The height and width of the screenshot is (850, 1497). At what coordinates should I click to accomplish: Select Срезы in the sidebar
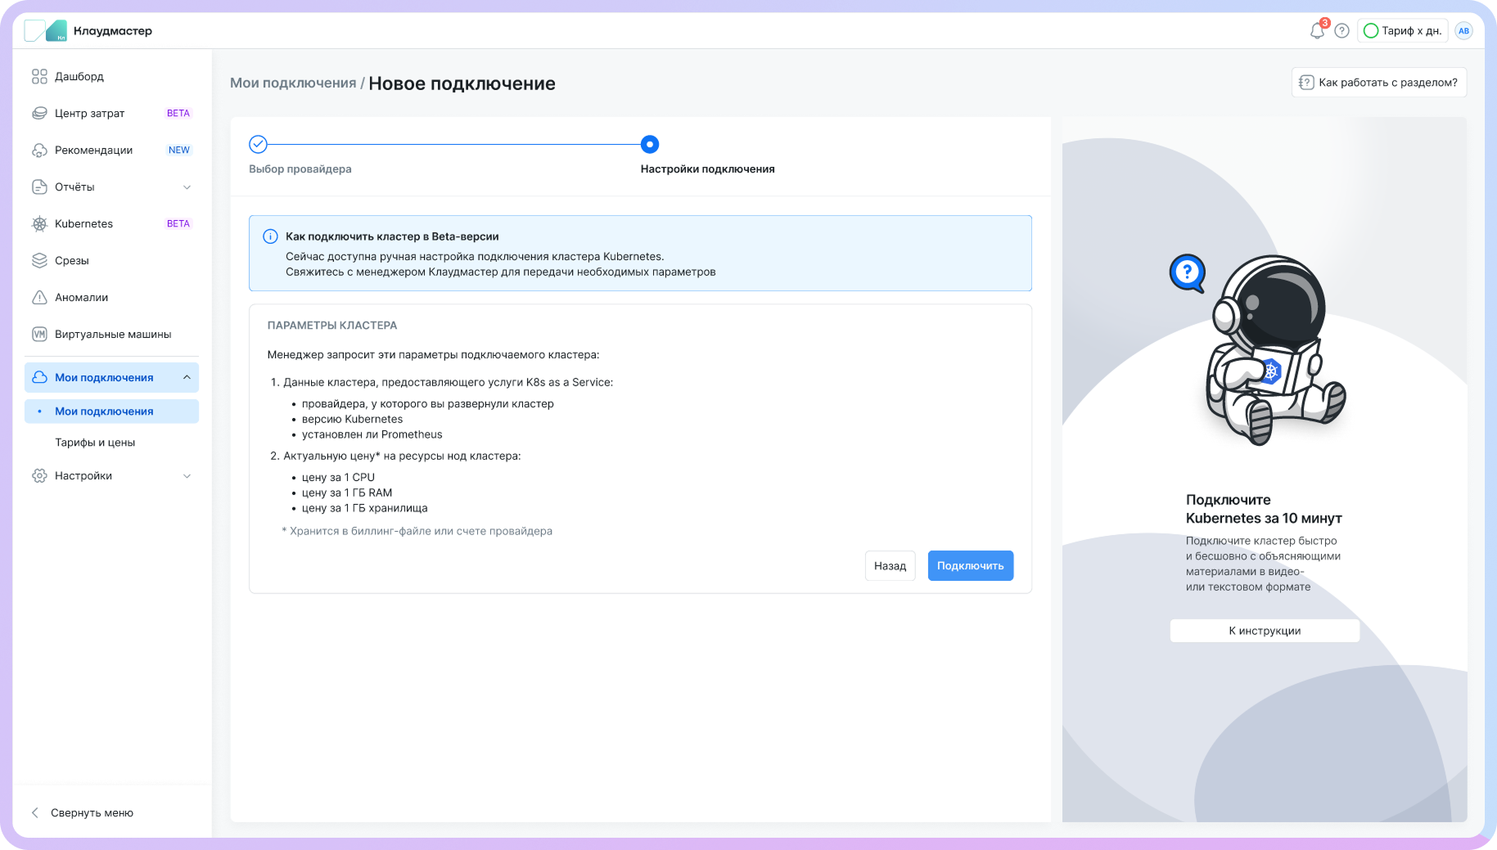coord(72,260)
